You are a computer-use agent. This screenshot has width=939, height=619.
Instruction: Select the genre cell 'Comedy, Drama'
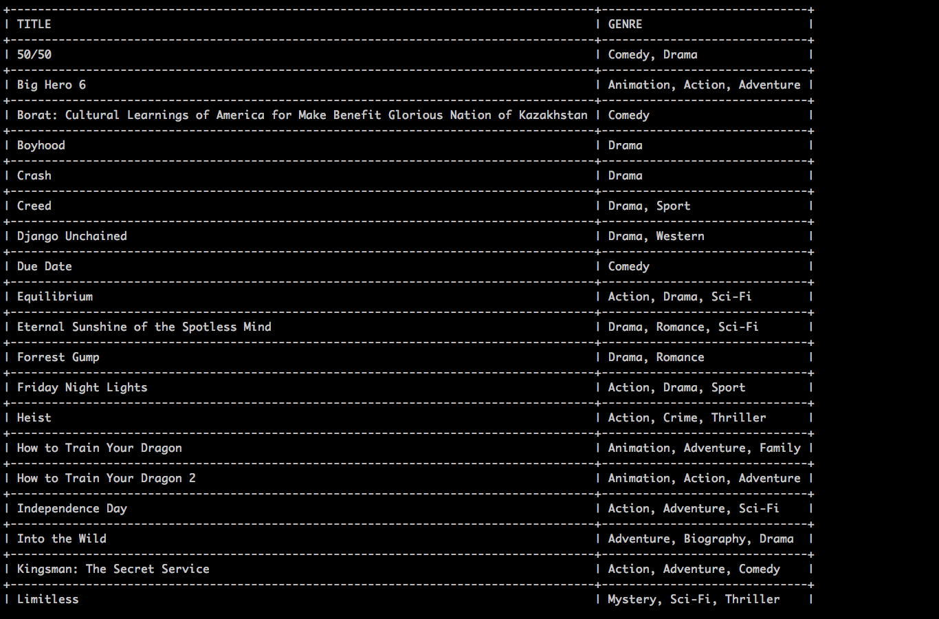[x=652, y=54]
